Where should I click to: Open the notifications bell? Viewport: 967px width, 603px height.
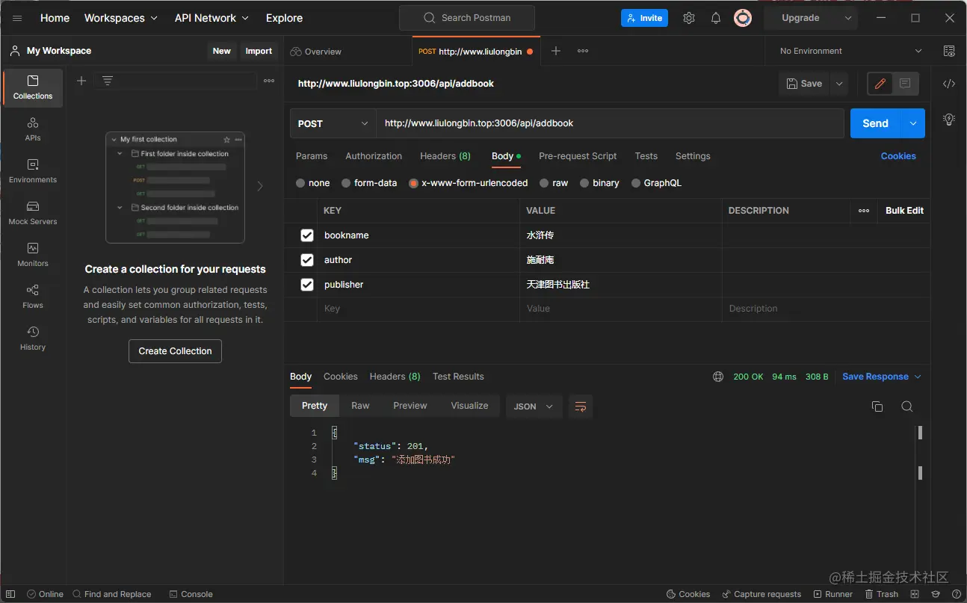point(716,18)
